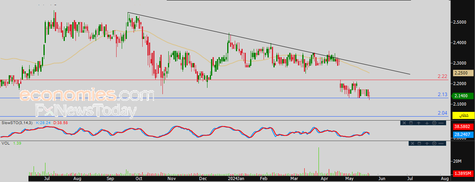Click the red 38.5802 stochastic value tag
The width and height of the screenshot is (475, 182).
463,127
